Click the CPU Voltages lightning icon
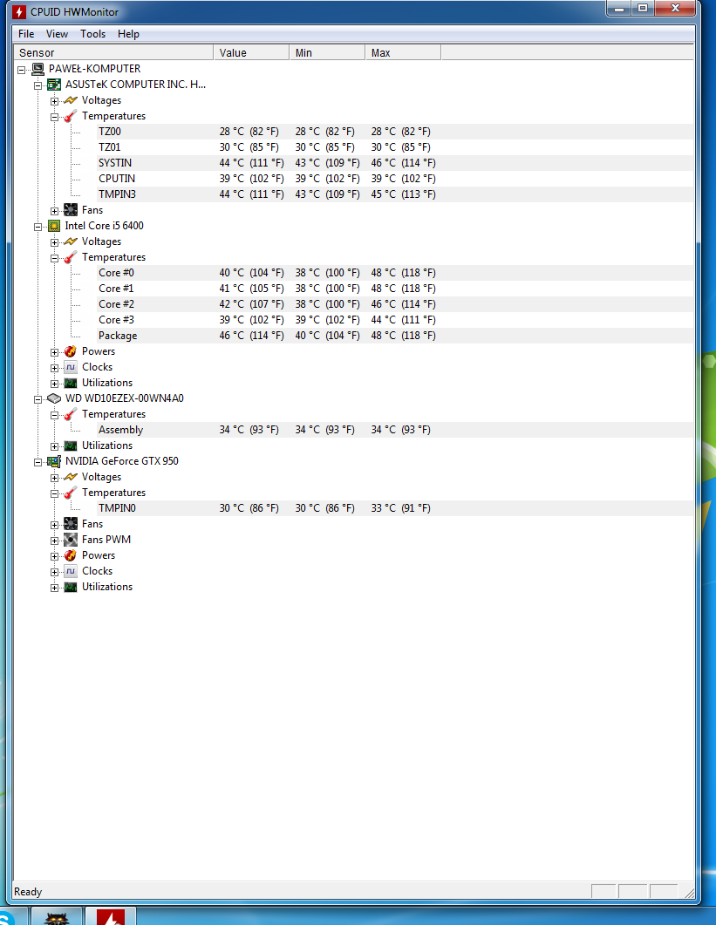 click(71, 241)
